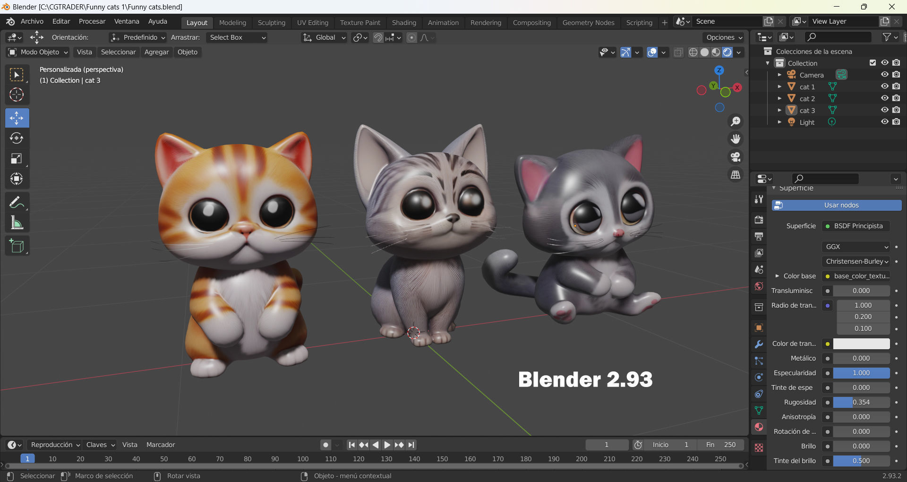
Task: Switch to rendered viewport shading
Action: tap(727, 52)
